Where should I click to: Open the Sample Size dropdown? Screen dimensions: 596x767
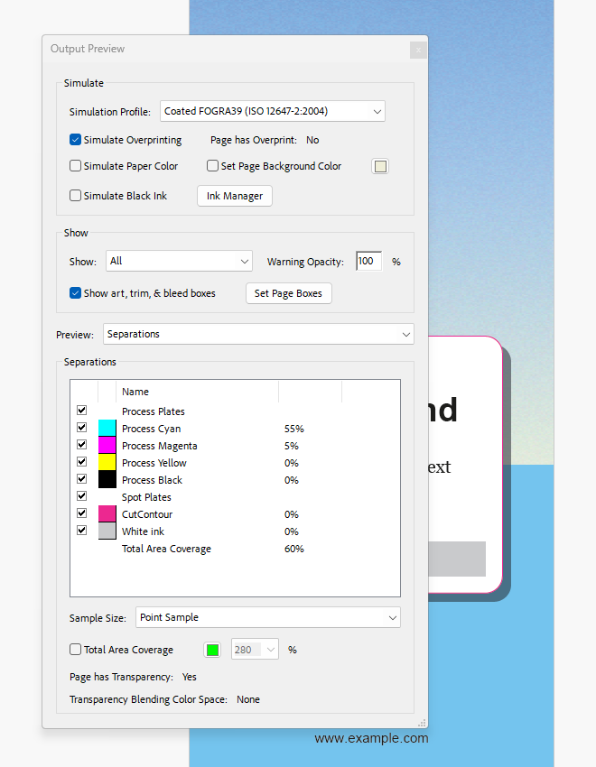click(x=267, y=617)
